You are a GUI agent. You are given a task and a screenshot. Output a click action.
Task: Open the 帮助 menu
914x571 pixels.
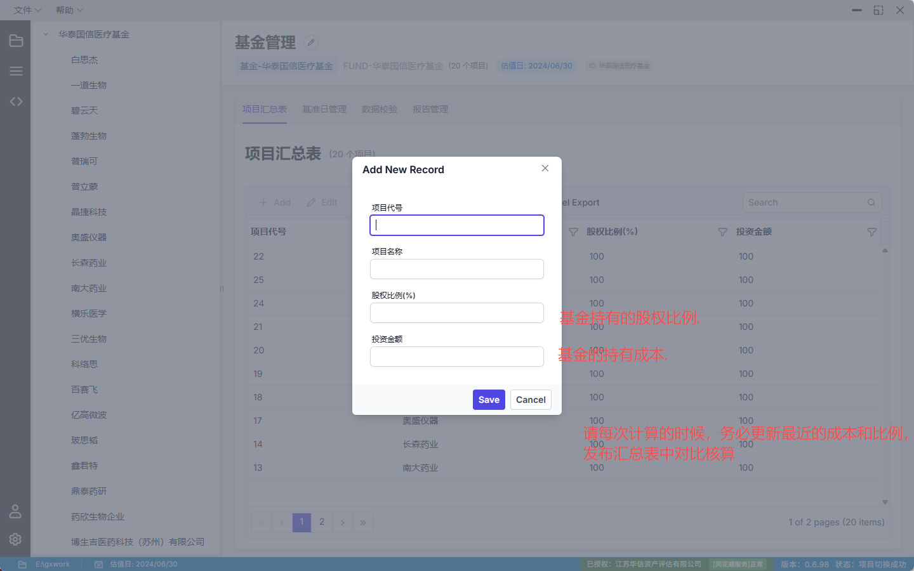tap(69, 10)
